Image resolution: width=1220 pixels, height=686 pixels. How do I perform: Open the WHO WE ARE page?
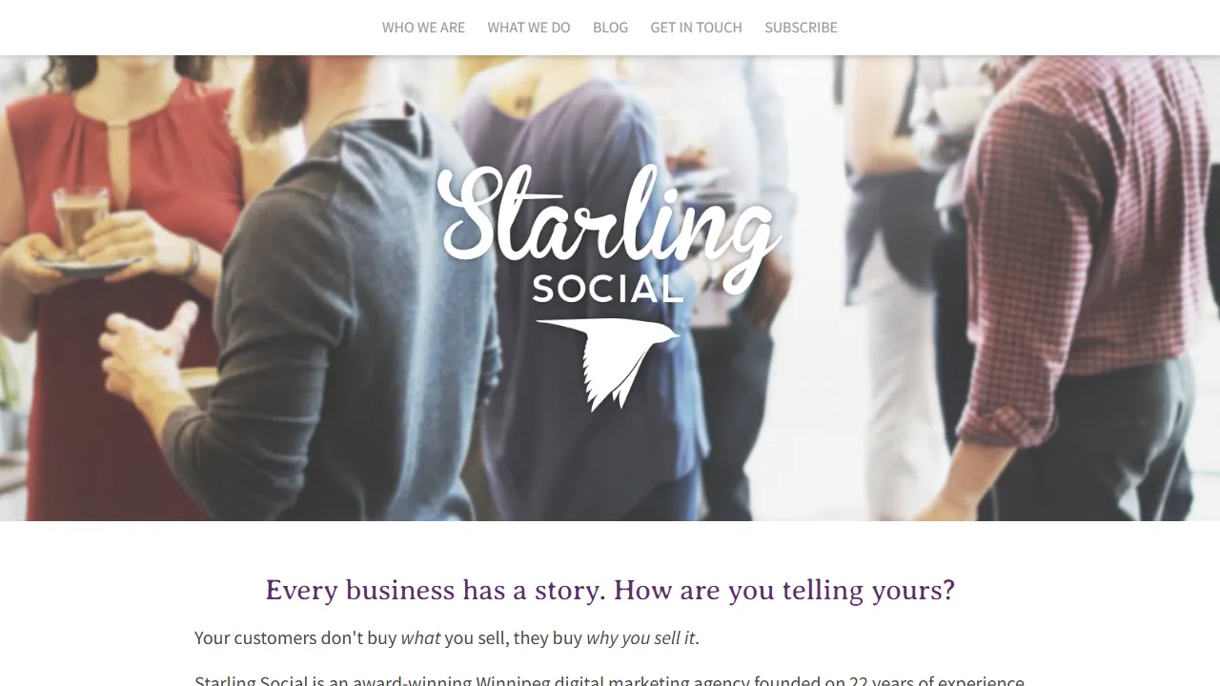click(423, 28)
